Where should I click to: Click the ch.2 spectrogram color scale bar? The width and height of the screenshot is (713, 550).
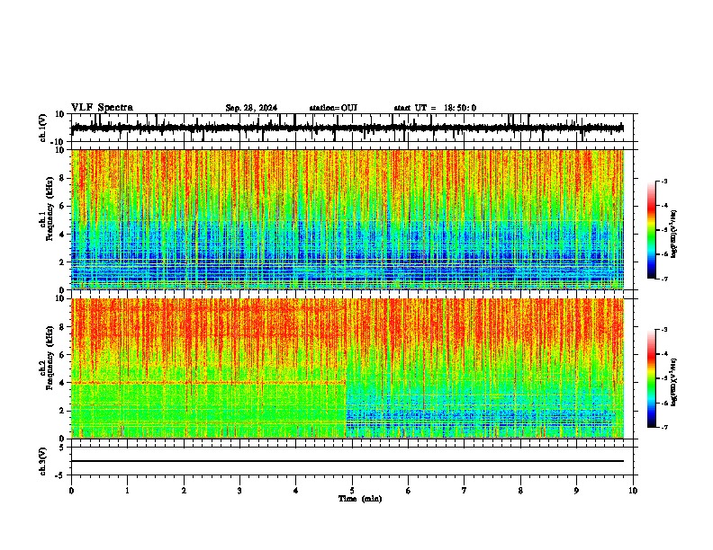pyautogui.click(x=651, y=378)
